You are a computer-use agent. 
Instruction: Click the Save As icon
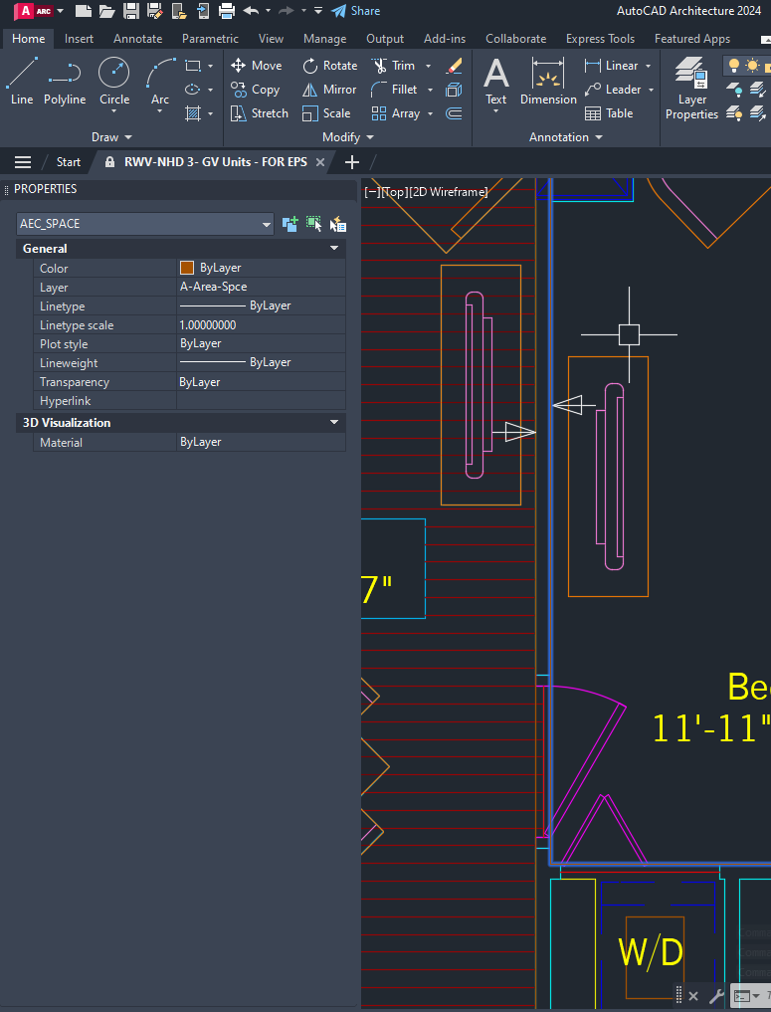tap(154, 11)
